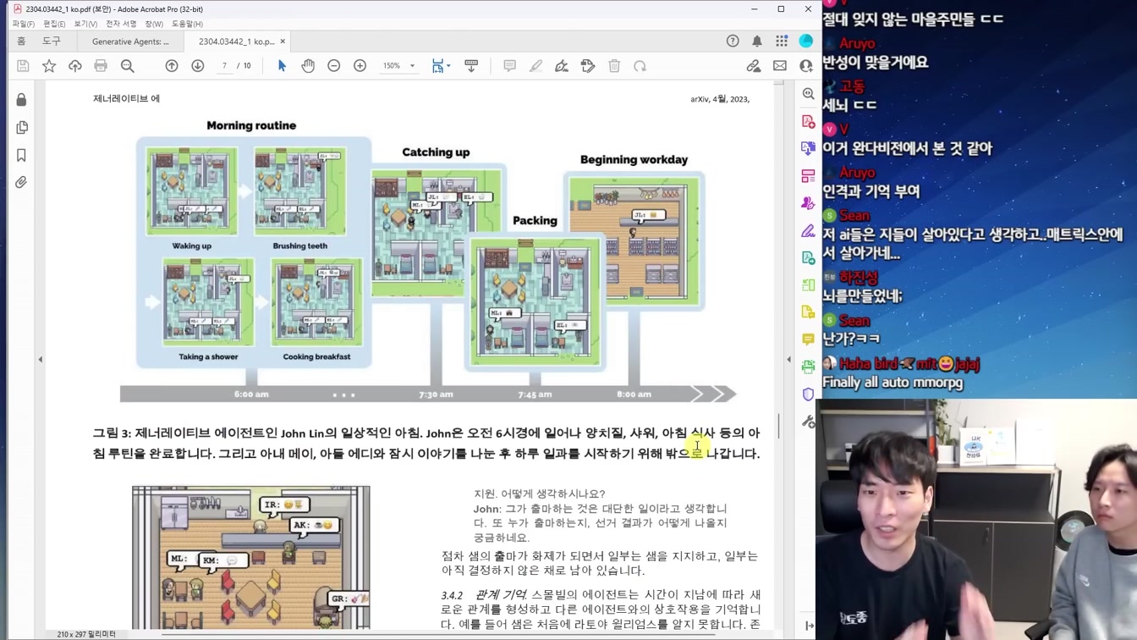This screenshot has height=640, width=1137.
Task: Switch to the Generative Agents document tab
Action: tap(130, 41)
